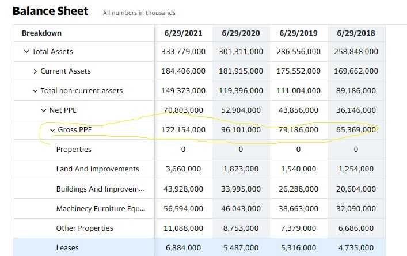Click Net PPE 2018 value 36,146,000

point(356,110)
